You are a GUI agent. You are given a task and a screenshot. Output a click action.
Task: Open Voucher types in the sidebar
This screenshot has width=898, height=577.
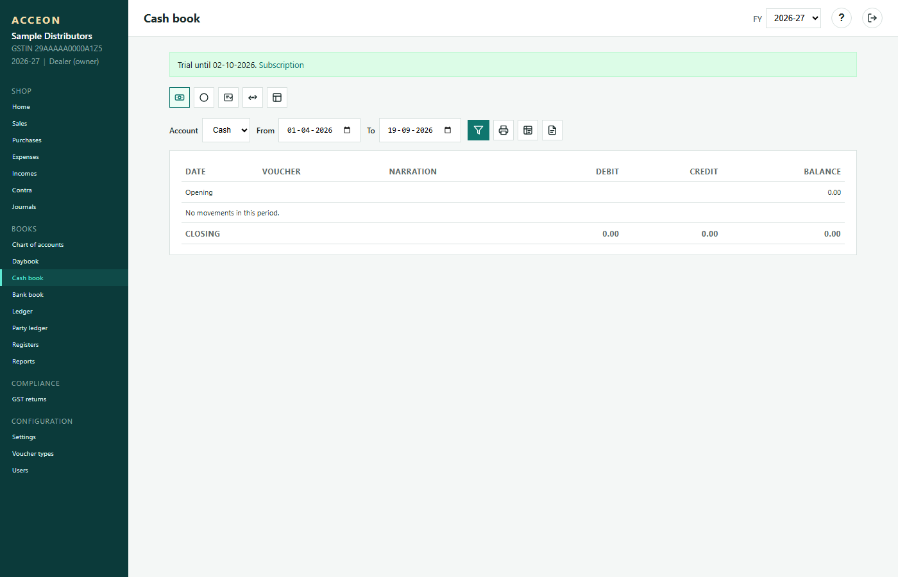pos(64,454)
